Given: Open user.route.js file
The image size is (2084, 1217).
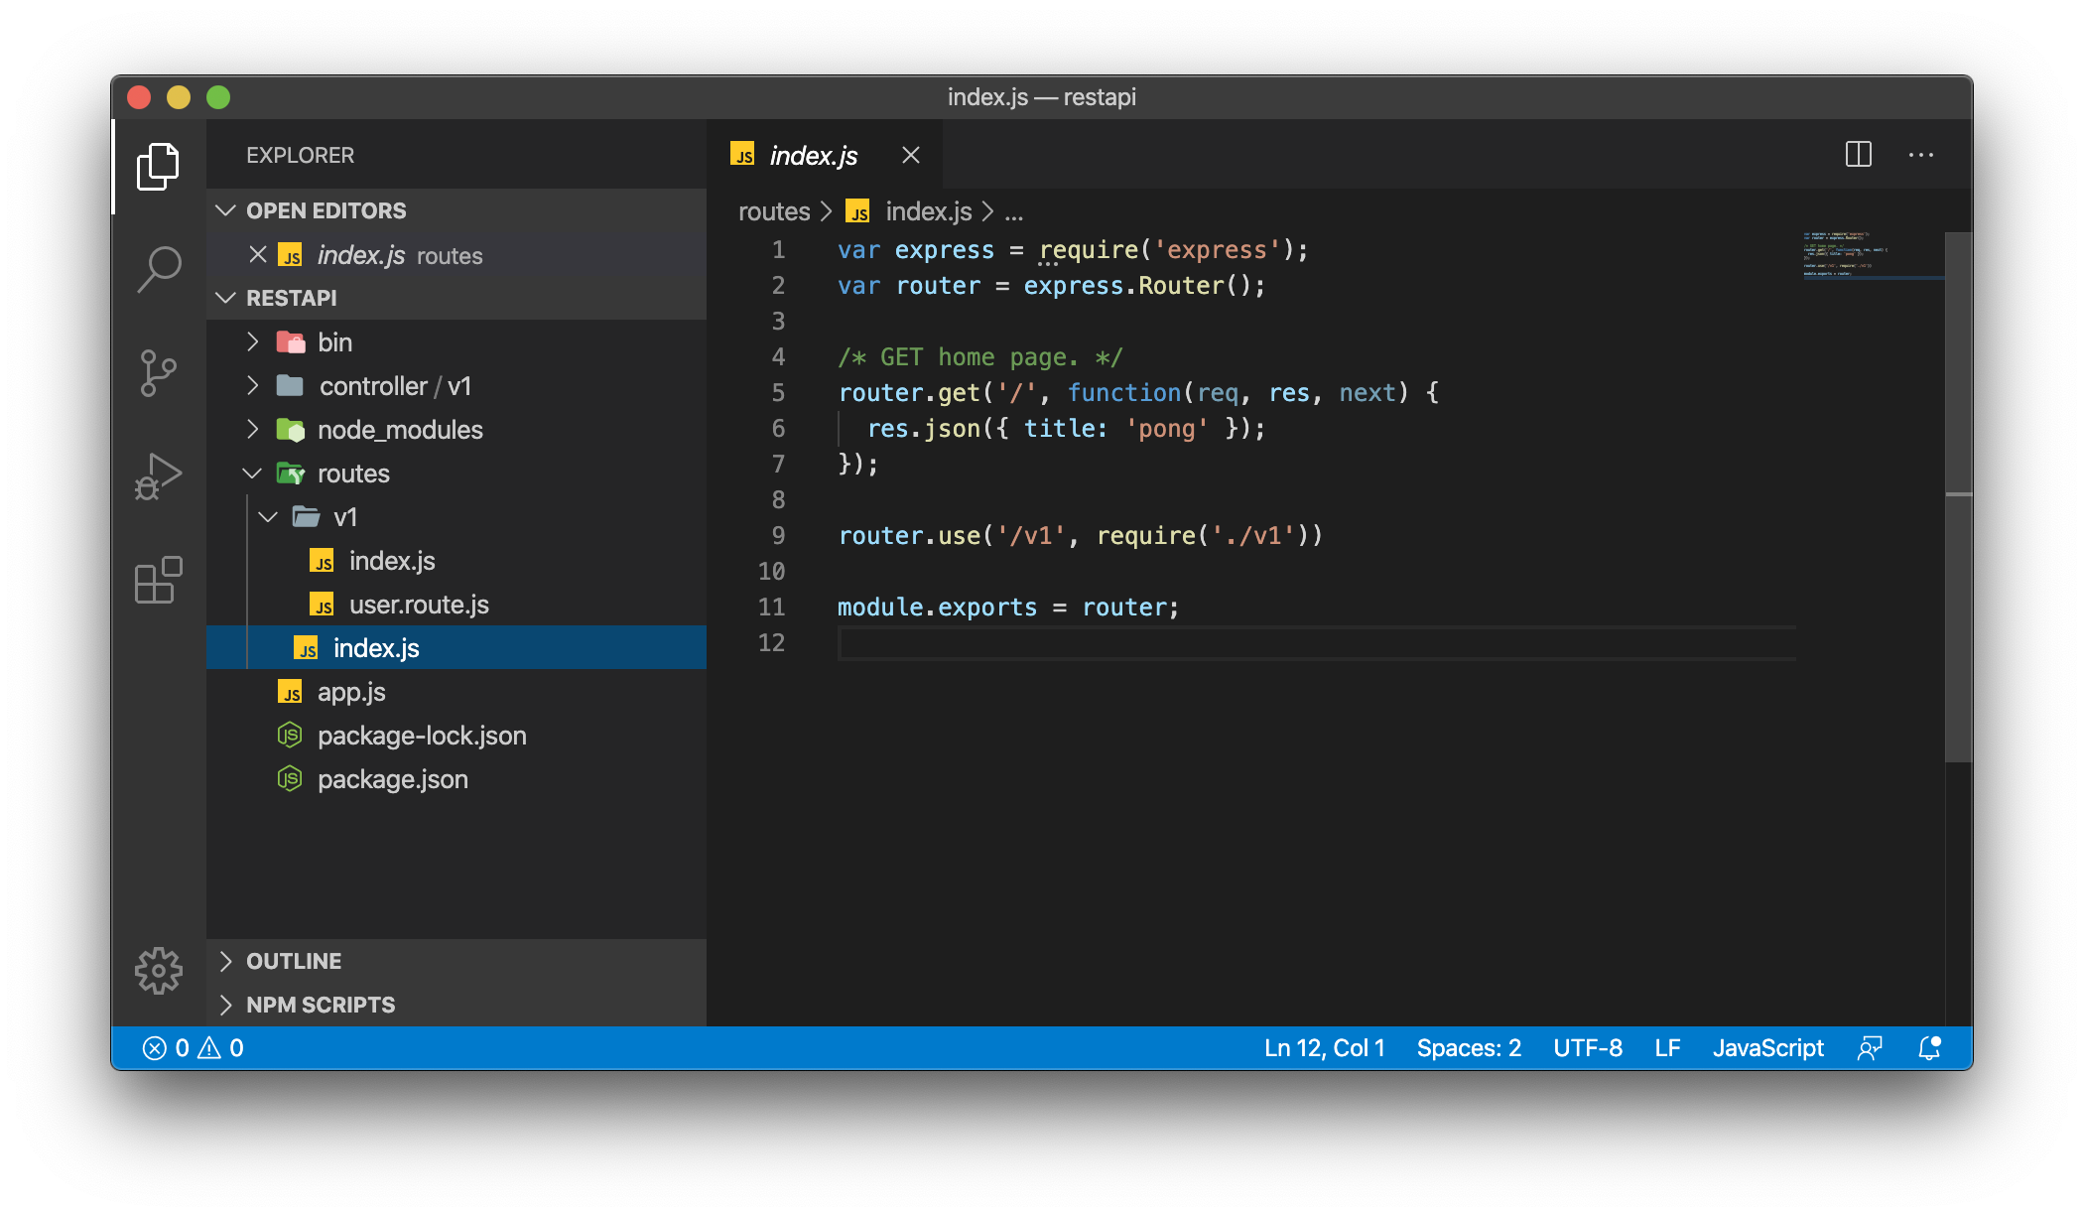Looking at the screenshot, I should point(418,605).
